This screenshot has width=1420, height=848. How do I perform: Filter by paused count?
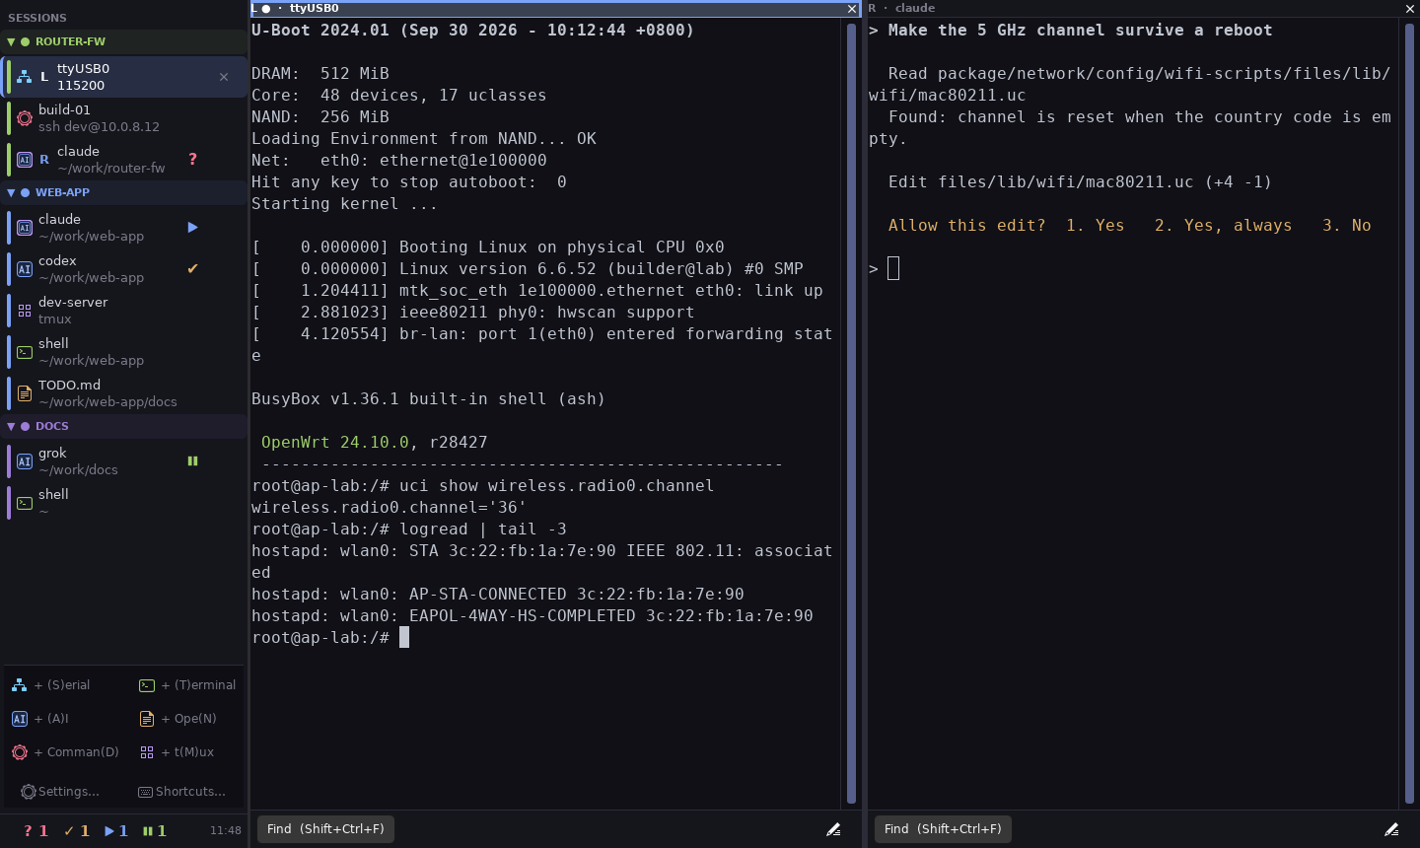pyautogui.click(x=155, y=831)
